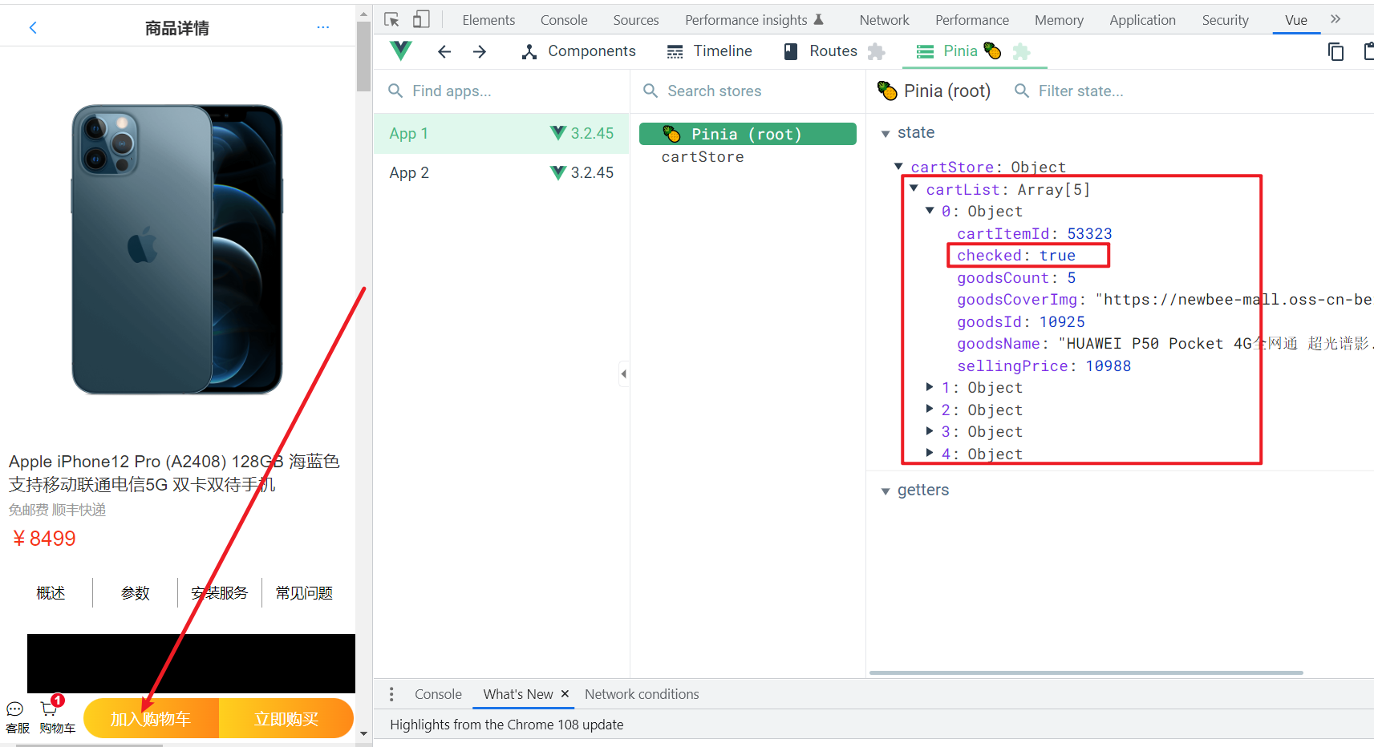Open the Network tab
This screenshot has height=747, width=1374.
click(x=884, y=20)
